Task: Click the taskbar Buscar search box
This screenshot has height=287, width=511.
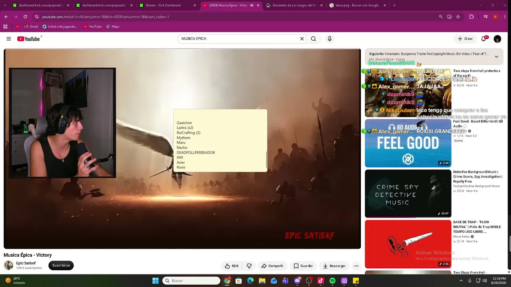Action: coord(191,281)
